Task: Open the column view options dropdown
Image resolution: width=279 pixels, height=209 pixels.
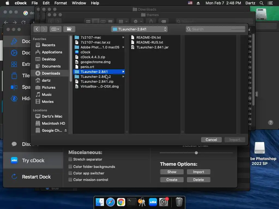Action: click(55, 29)
